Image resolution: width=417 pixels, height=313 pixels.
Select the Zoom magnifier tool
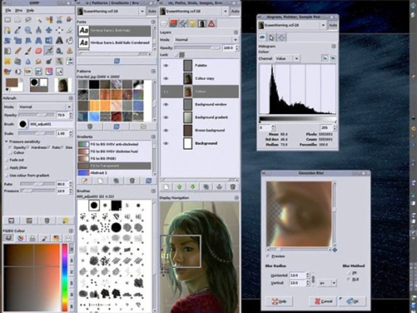(28, 30)
